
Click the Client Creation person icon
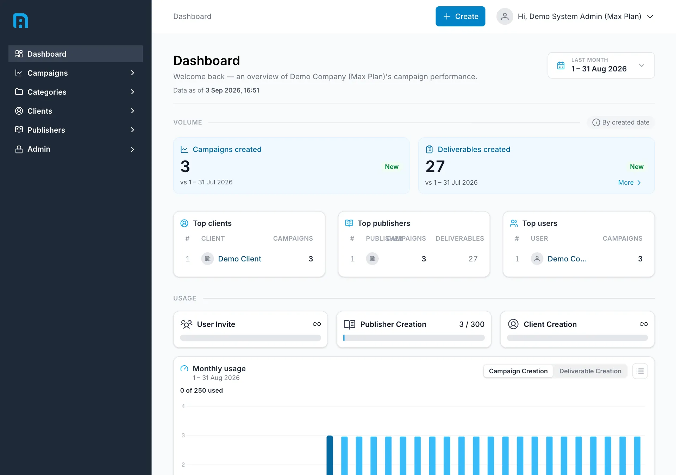click(513, 324)
